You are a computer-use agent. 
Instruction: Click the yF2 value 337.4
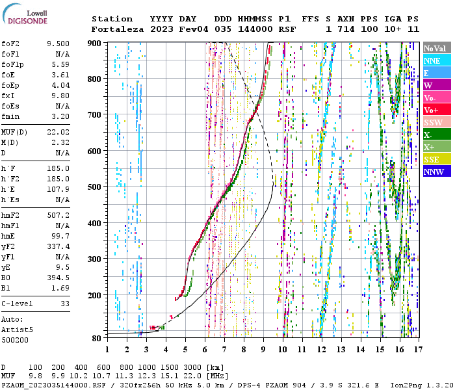(x=58, y=246)
